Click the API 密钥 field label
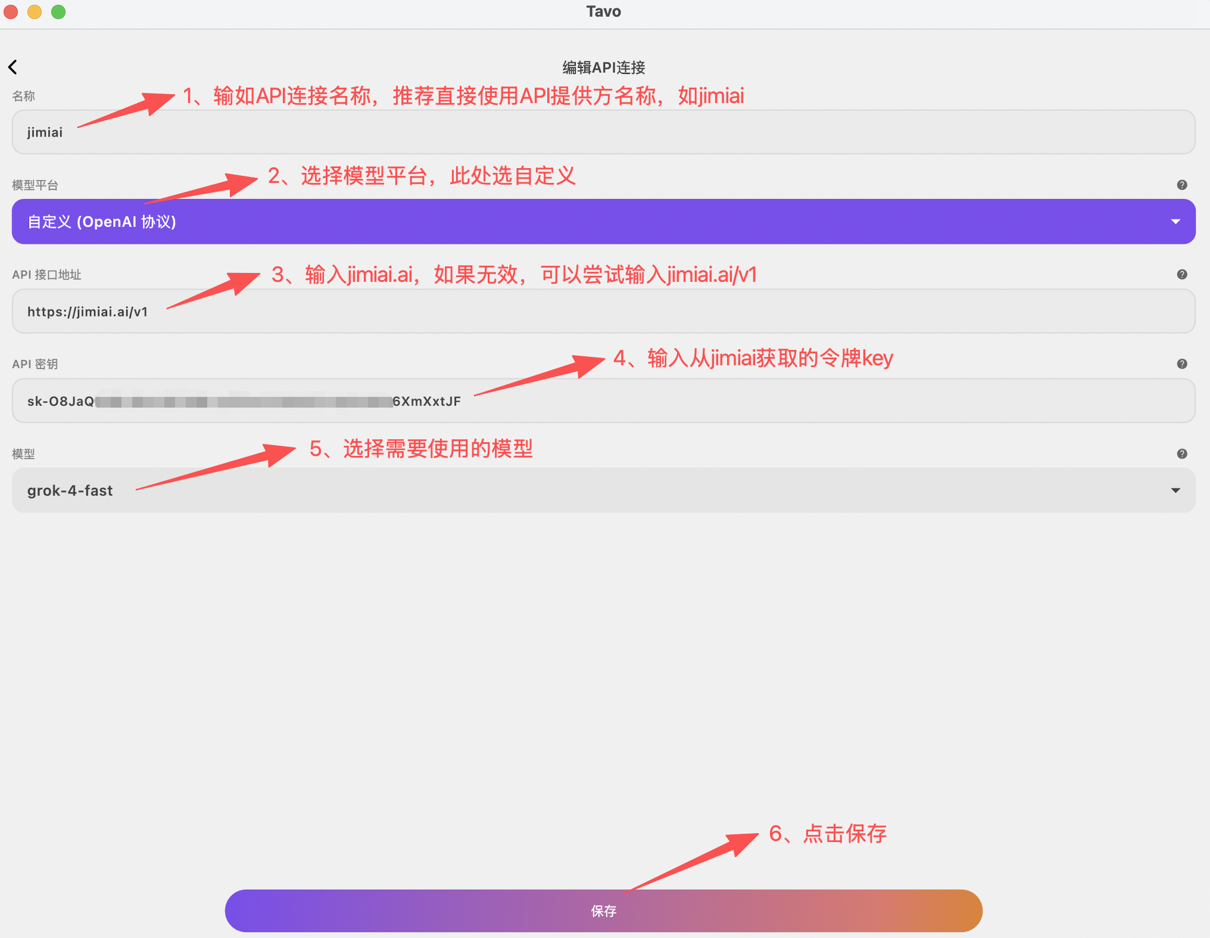1210x938 pixels. 35,364
